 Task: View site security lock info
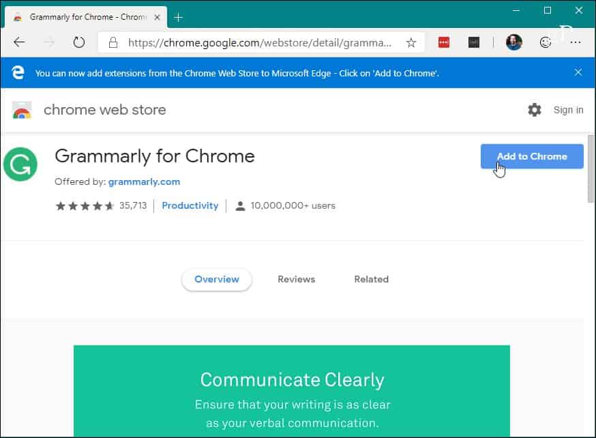(x=113, y=42)
